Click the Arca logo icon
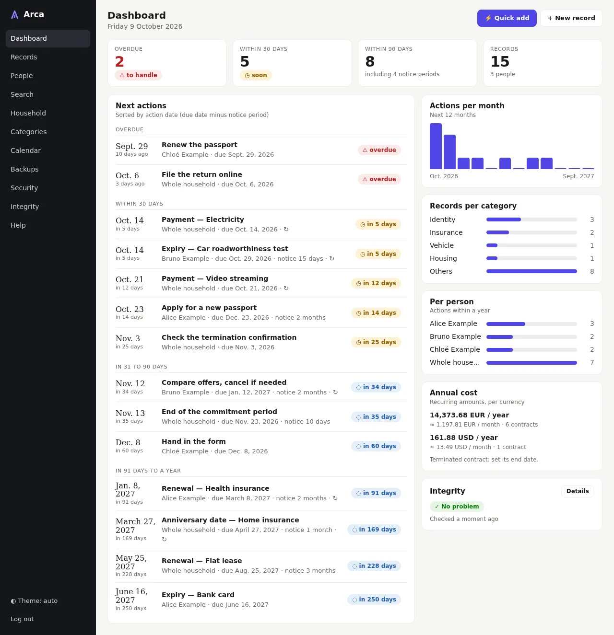 click(x=15, y=14)
